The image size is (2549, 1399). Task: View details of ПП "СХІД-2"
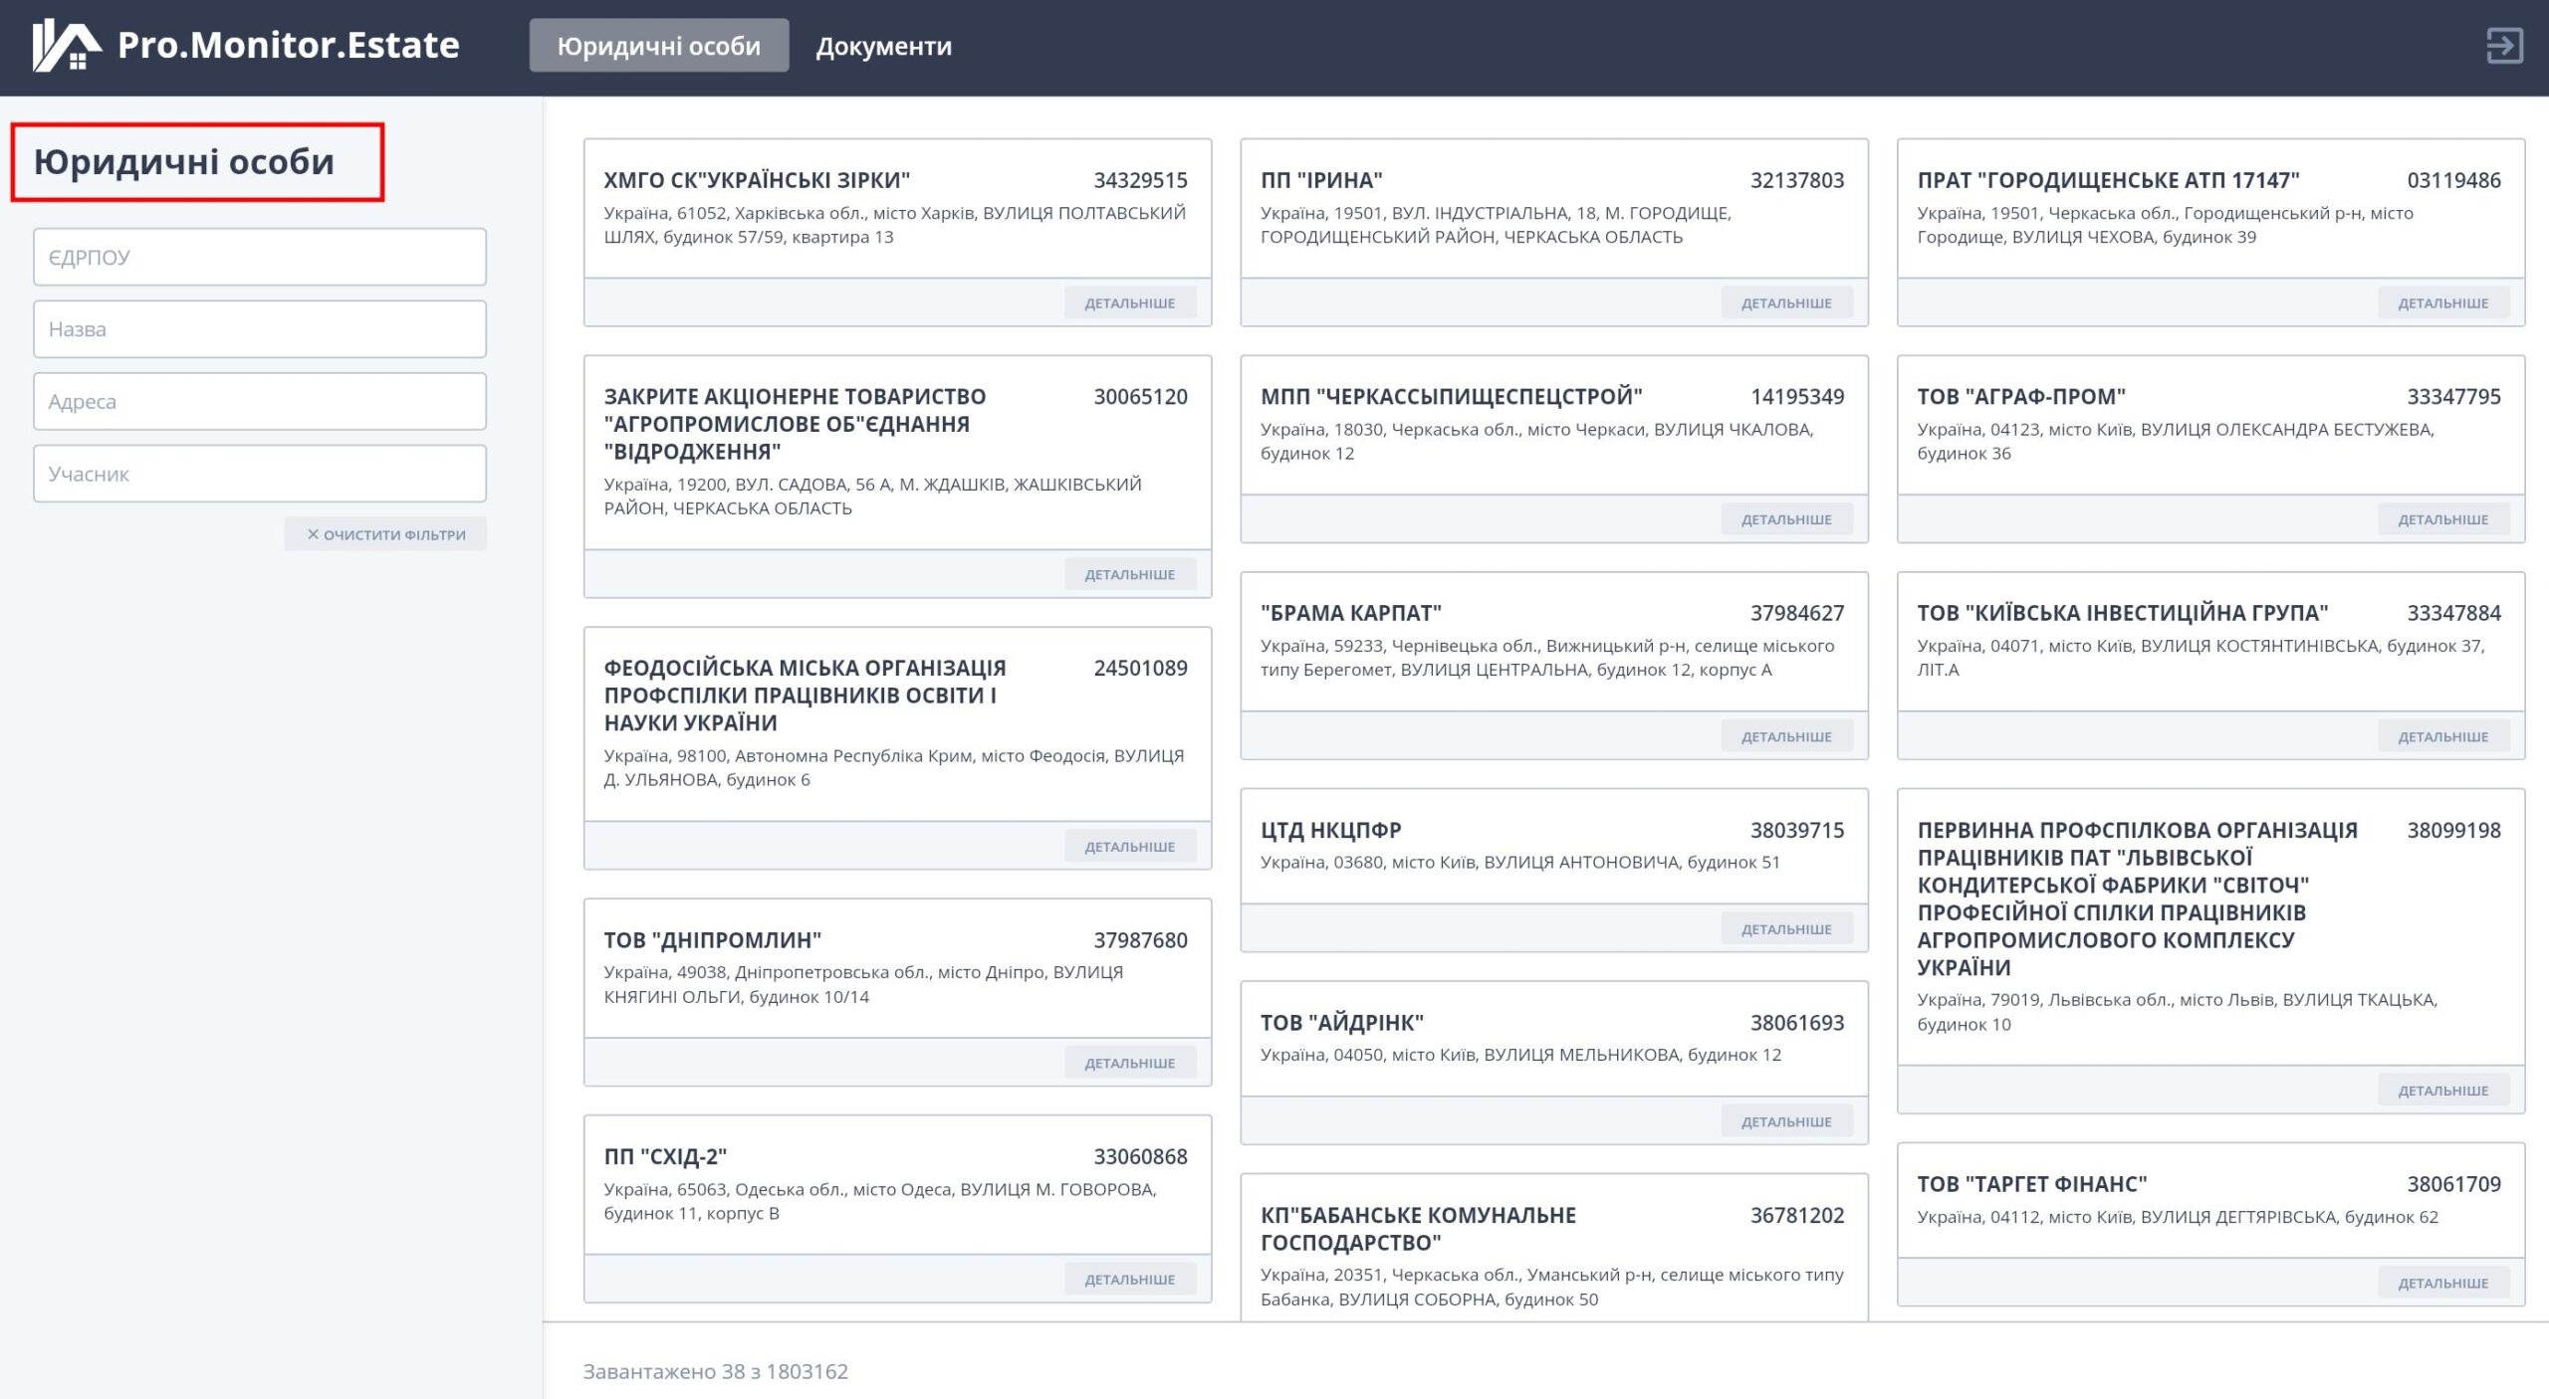1129,1279
